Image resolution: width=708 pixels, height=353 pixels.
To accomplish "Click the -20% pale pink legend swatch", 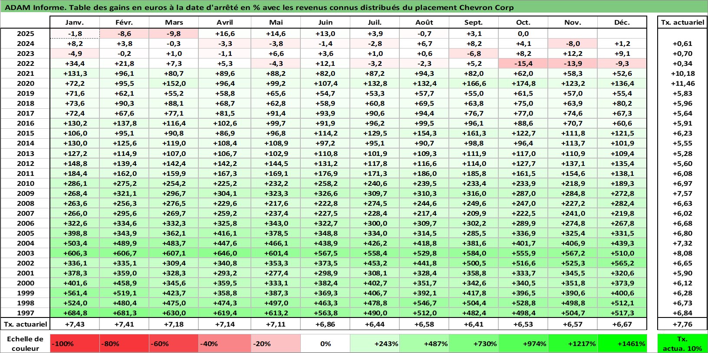I will tap(275, 343).
